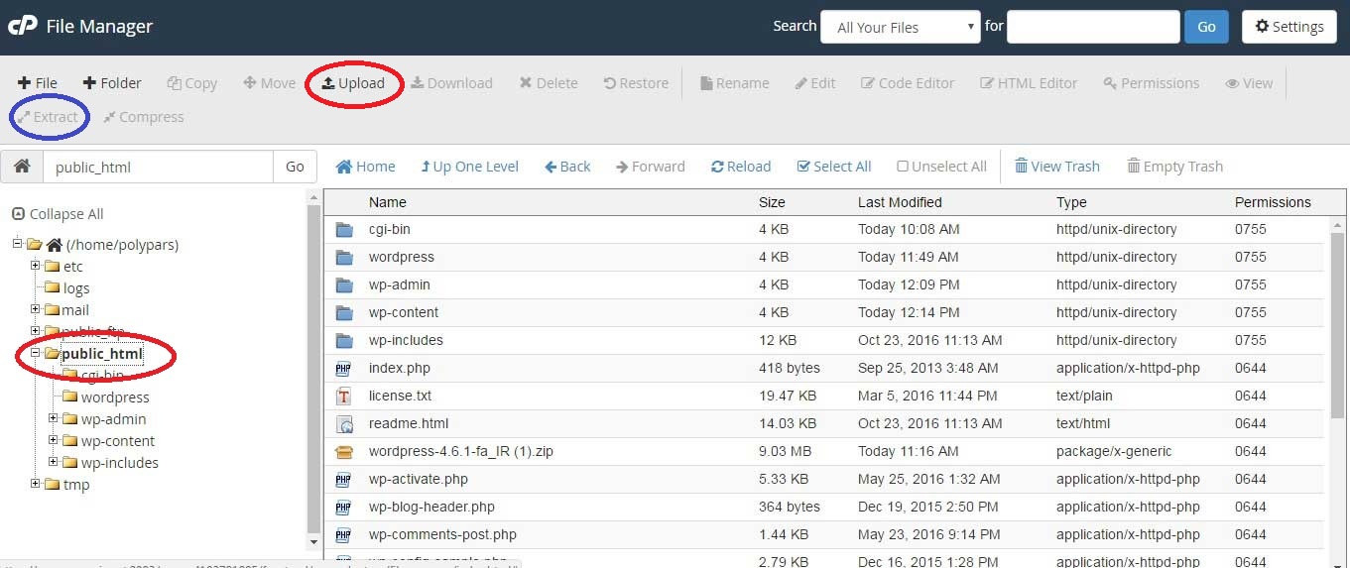Click the PHP icon of wp-activate.php
The height and width of the screenshot is (568, 1350).
[x=344, y=480]
